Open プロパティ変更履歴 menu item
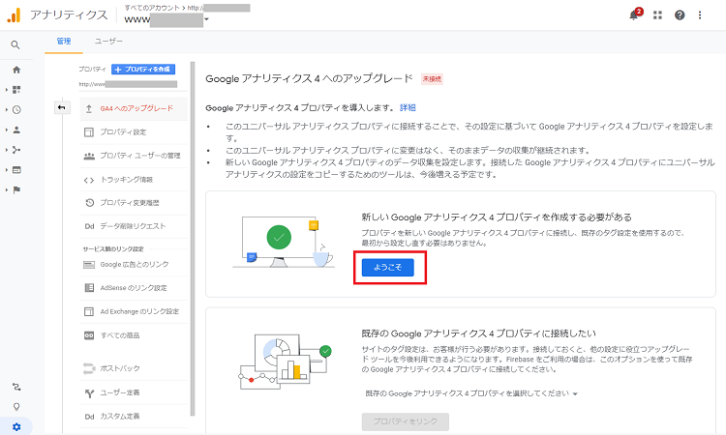726x435 pixels. point(134,203)
